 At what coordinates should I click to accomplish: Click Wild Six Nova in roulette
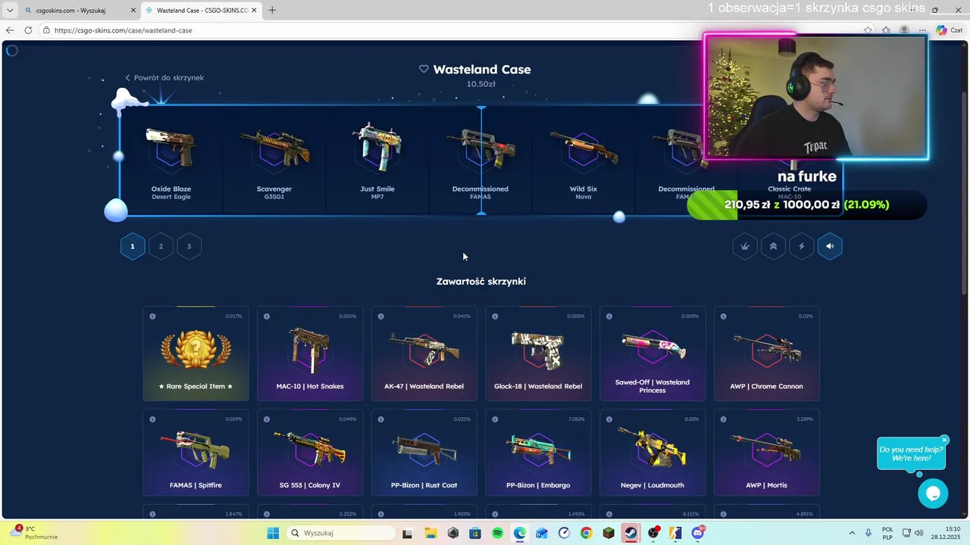[584, 160]
